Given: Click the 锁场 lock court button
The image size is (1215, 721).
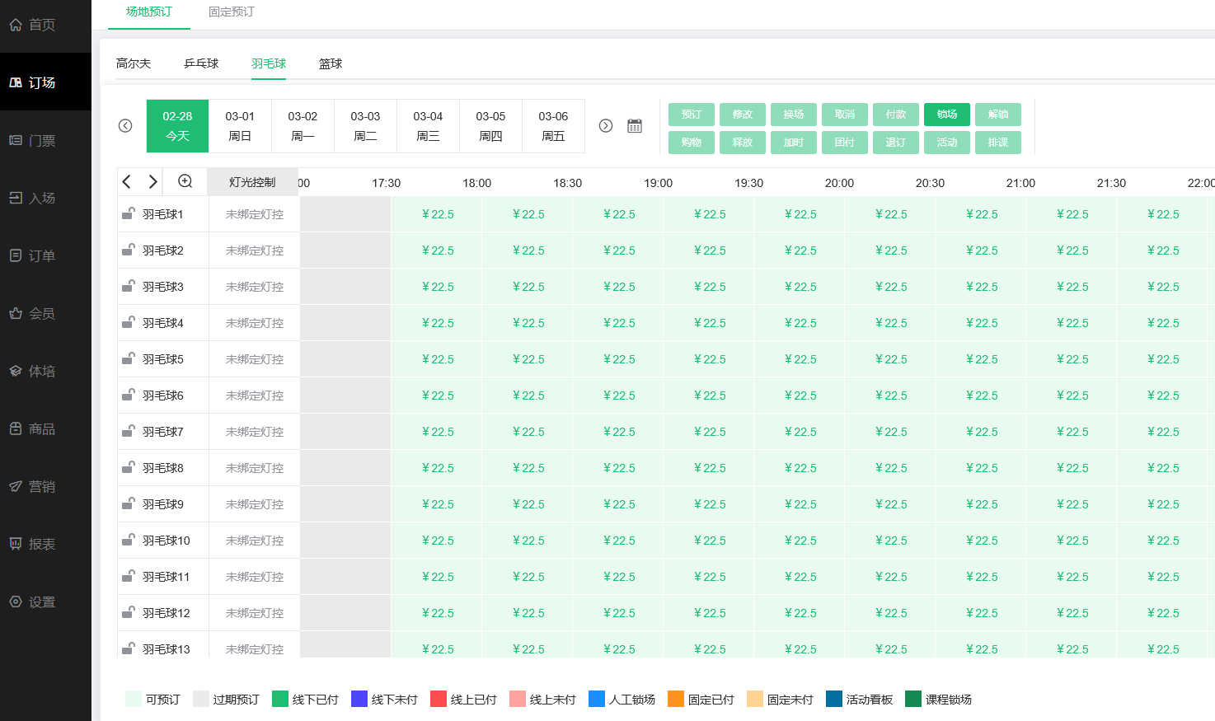Looking at the screenshot, I should pyautogui.click(x=947, y=115).
